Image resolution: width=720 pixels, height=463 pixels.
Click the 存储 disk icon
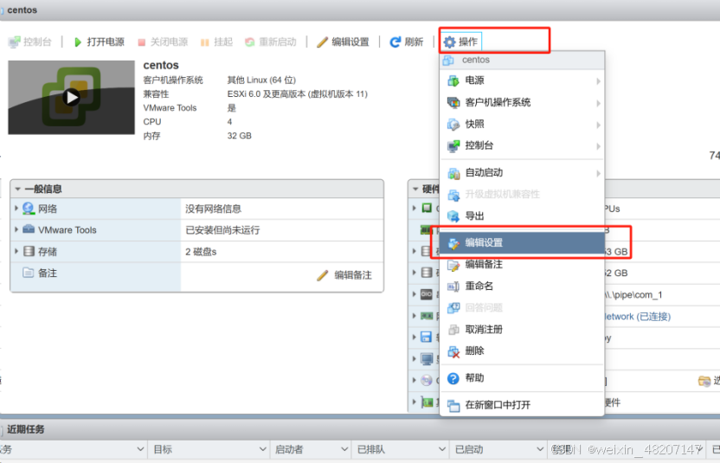pyautogui.click(x=29, y=251)
